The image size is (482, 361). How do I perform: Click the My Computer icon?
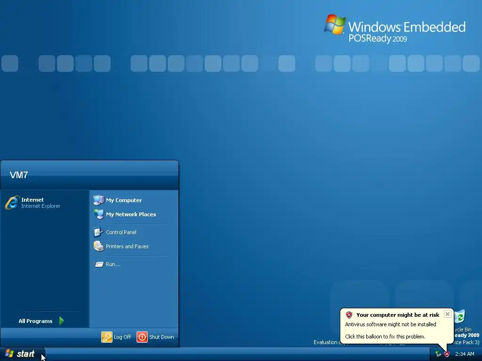click(x=98, y=200)
